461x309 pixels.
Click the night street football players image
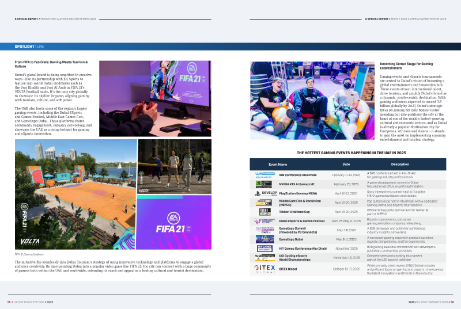coord(175,167)
